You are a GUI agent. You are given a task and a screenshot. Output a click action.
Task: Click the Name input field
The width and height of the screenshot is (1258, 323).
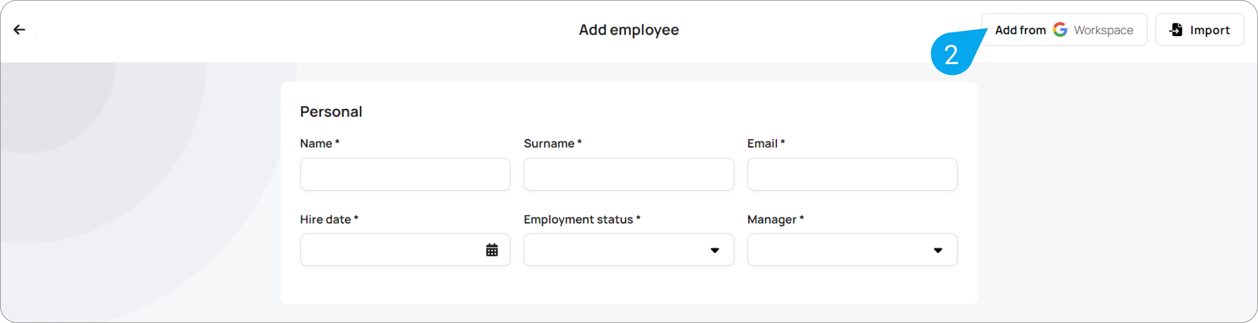click(405, 175)
